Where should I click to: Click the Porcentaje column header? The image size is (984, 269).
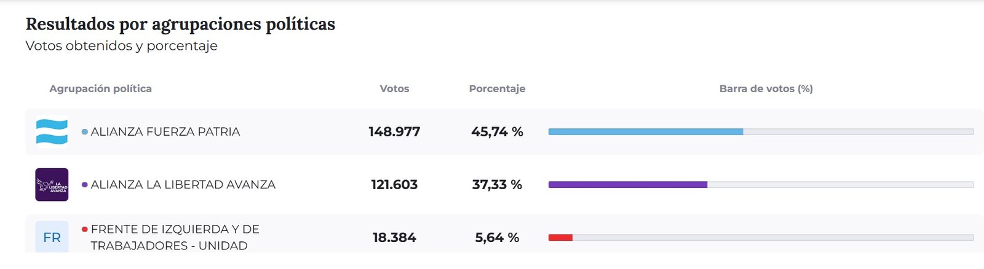point(497,88)
